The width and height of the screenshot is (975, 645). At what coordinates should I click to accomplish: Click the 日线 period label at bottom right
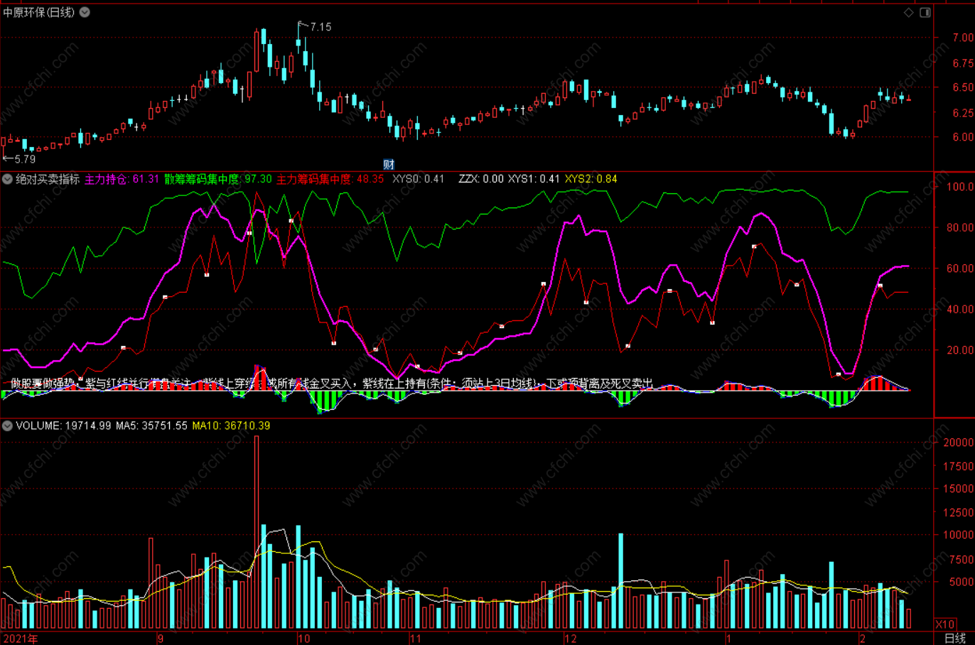(955, 638)
